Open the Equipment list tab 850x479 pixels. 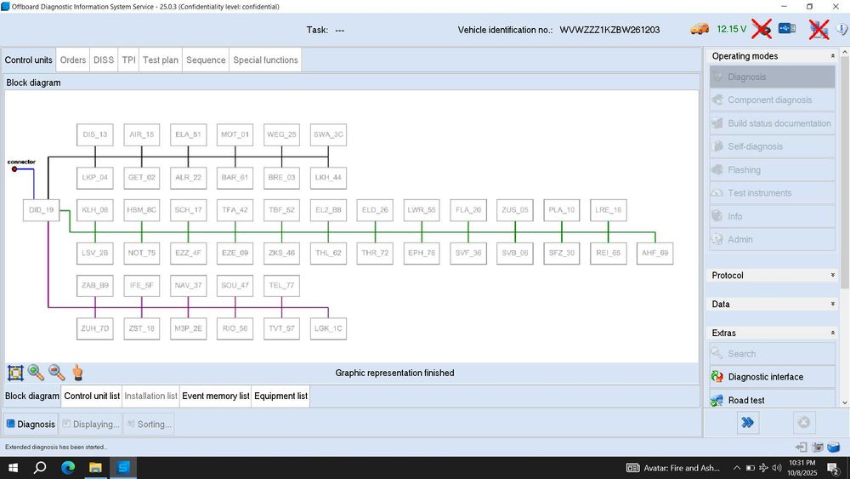coord(280,396)
